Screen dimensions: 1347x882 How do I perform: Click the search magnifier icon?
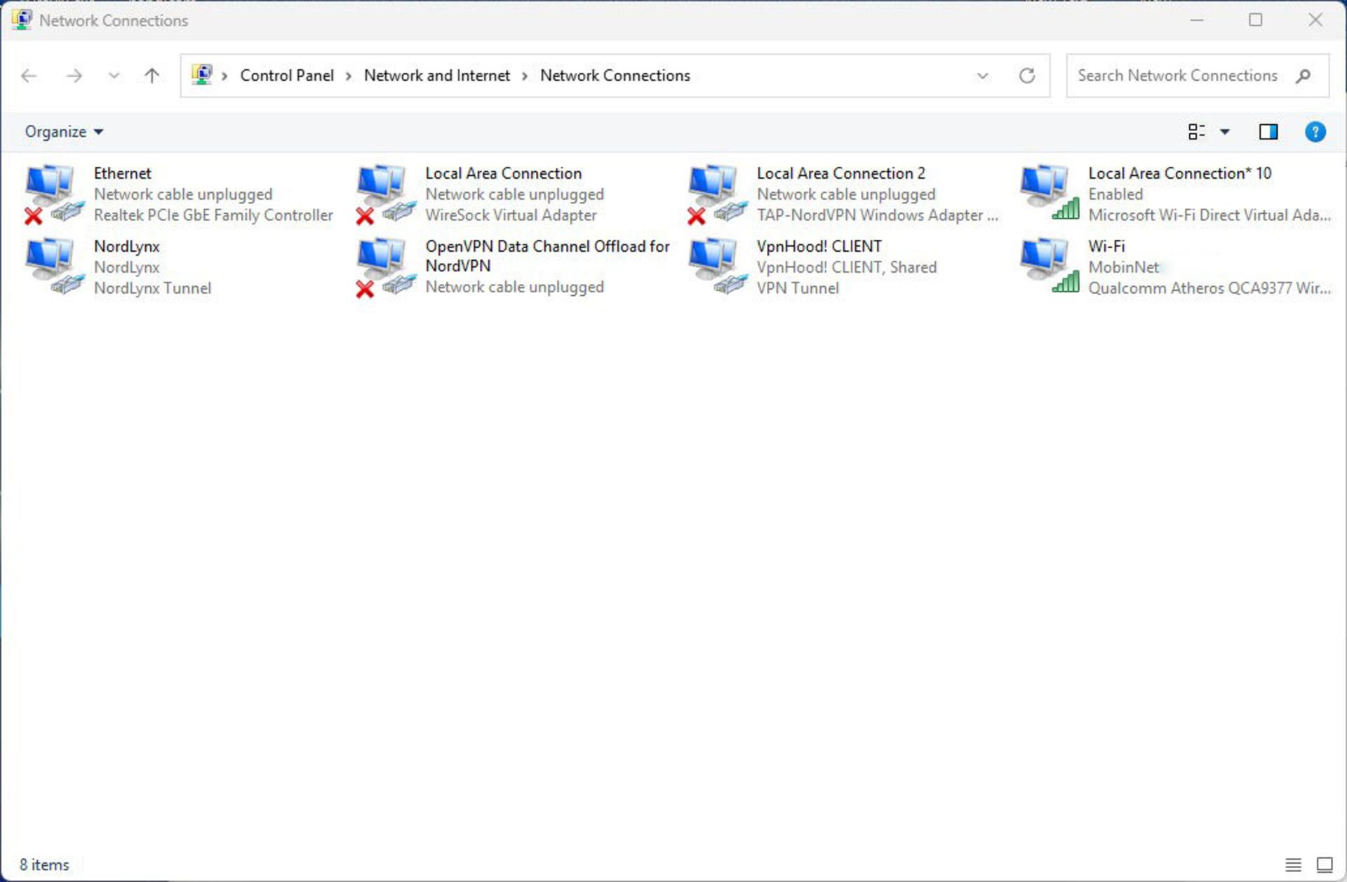click(x=1303, y=76)
